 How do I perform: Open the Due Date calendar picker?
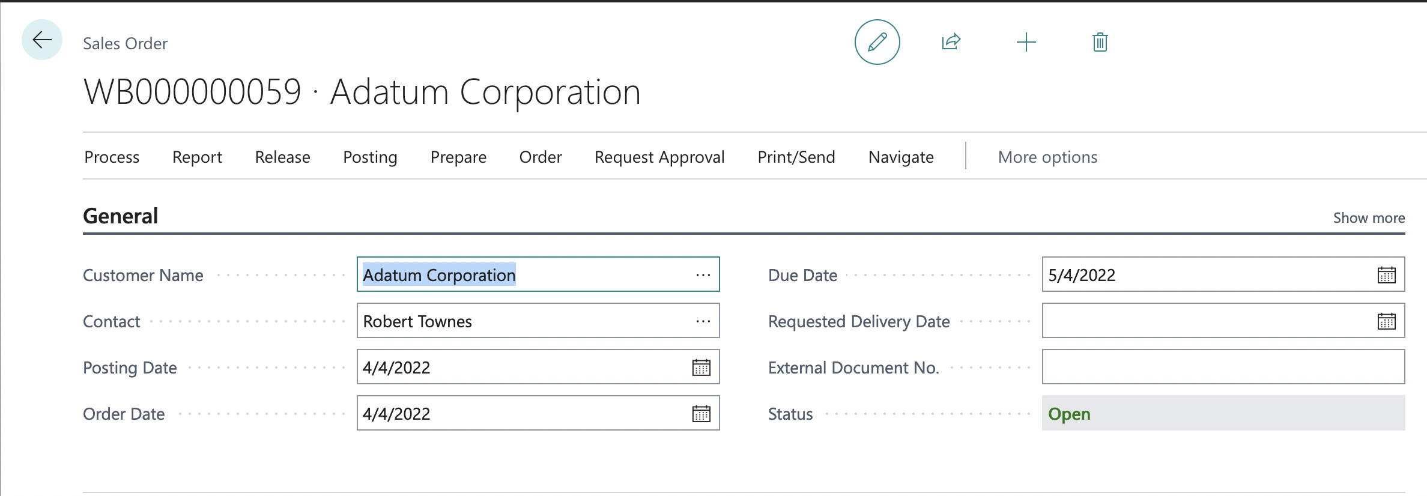click(1386, 275)
